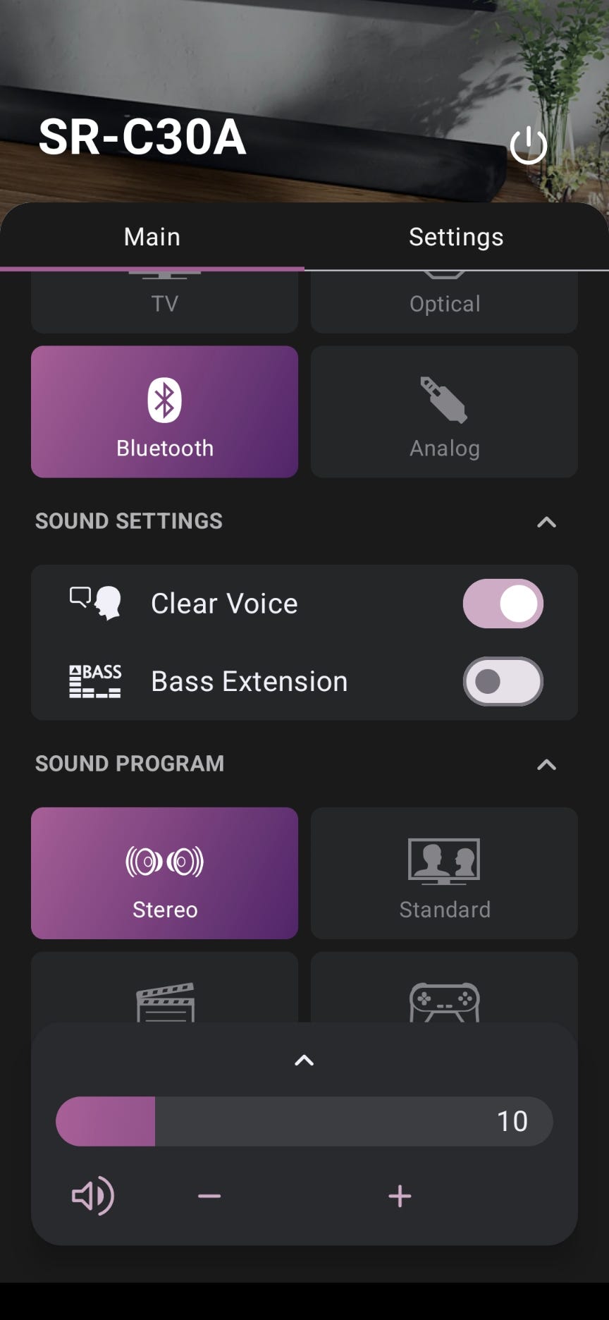Tap the power icon for SR-C30A

528,146
